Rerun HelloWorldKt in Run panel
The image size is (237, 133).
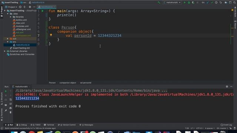(x=6, y=91)
